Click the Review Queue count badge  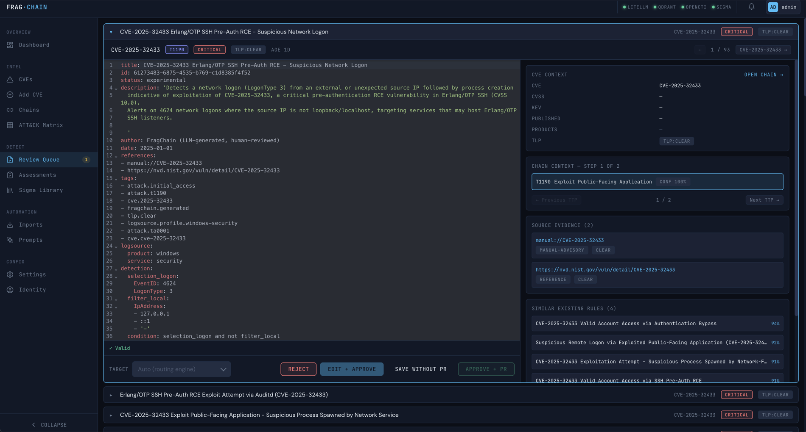[x=86, y=160]
